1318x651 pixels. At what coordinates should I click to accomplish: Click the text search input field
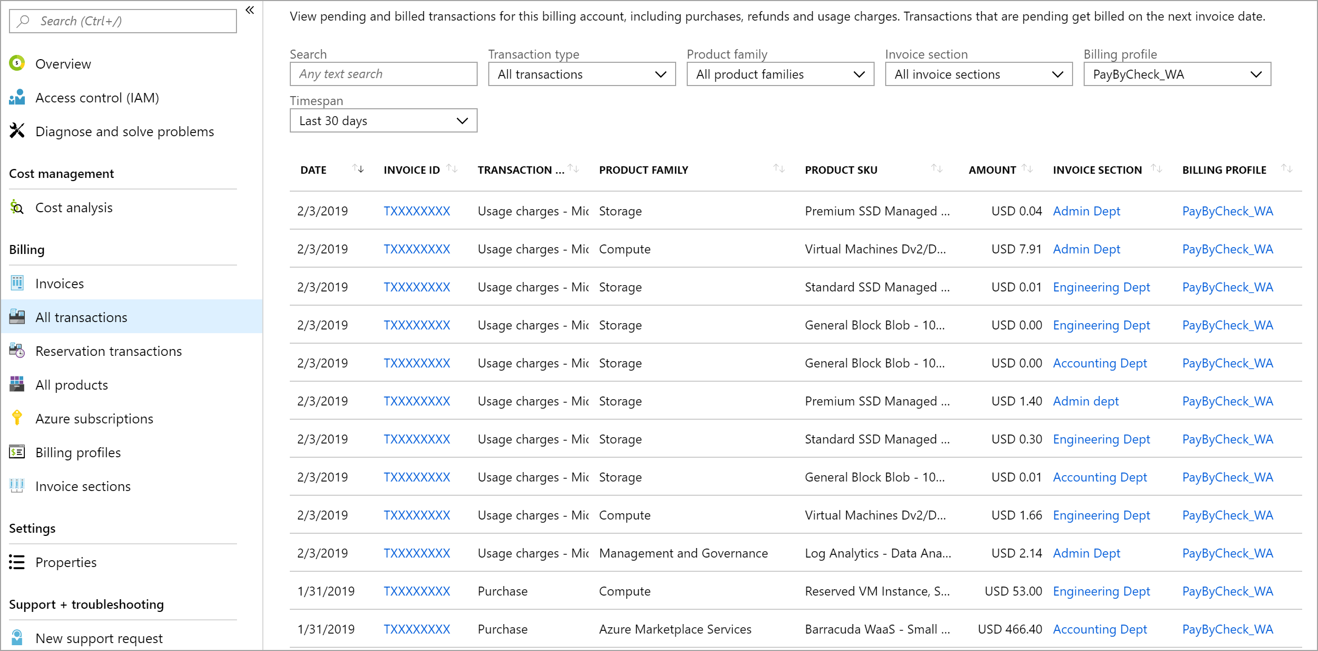point(383,75)
